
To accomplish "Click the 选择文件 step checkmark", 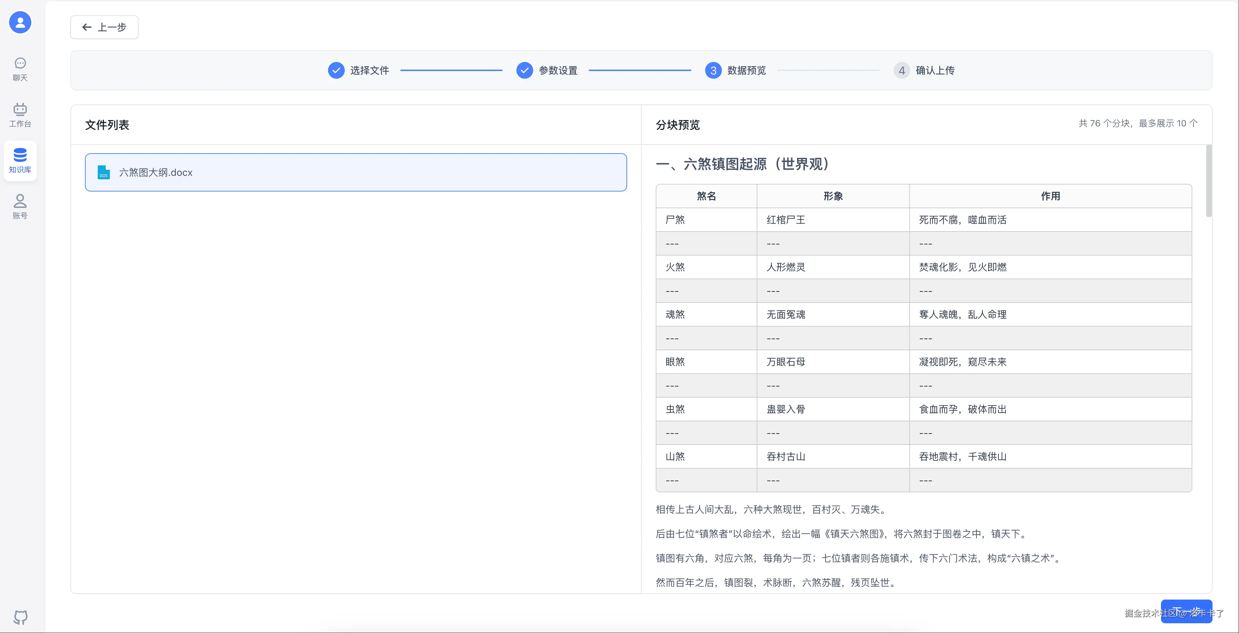I will [x=336, y=71].
